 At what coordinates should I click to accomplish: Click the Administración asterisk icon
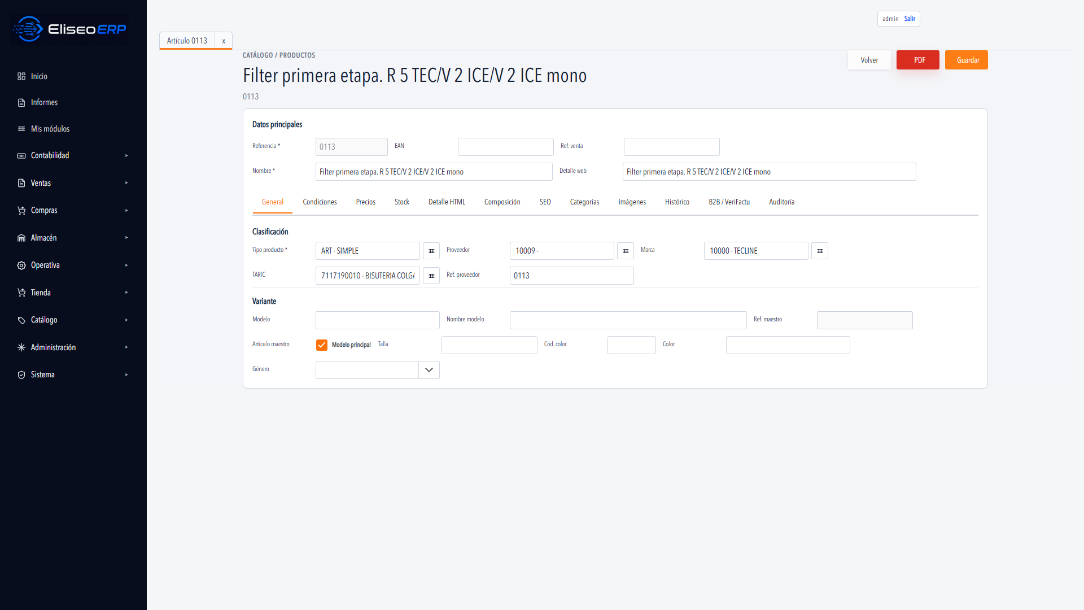click(21, 347)
